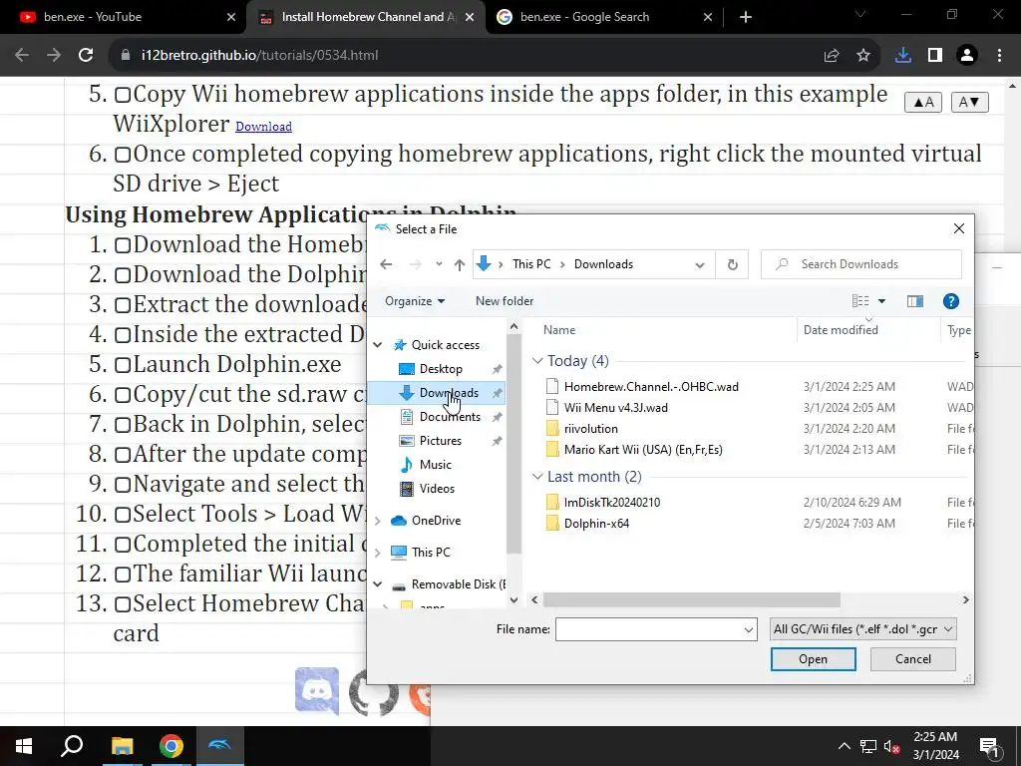Open the address bar path dropdown
This screenshot has height=766, width=1021.
700,264
